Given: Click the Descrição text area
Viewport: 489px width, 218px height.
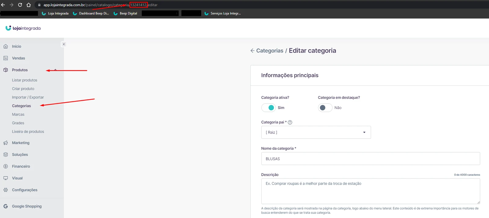Looking at the screenshot, I should (370, 191).
